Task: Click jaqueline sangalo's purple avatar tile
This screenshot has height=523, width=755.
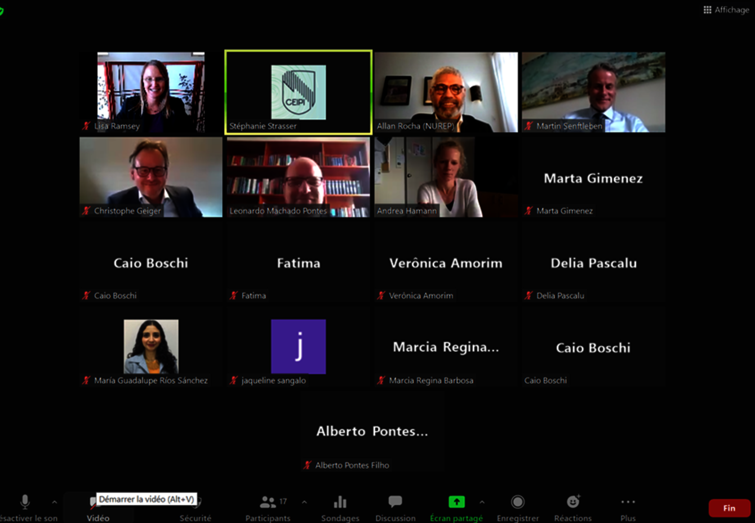Action: coord(298,347)
